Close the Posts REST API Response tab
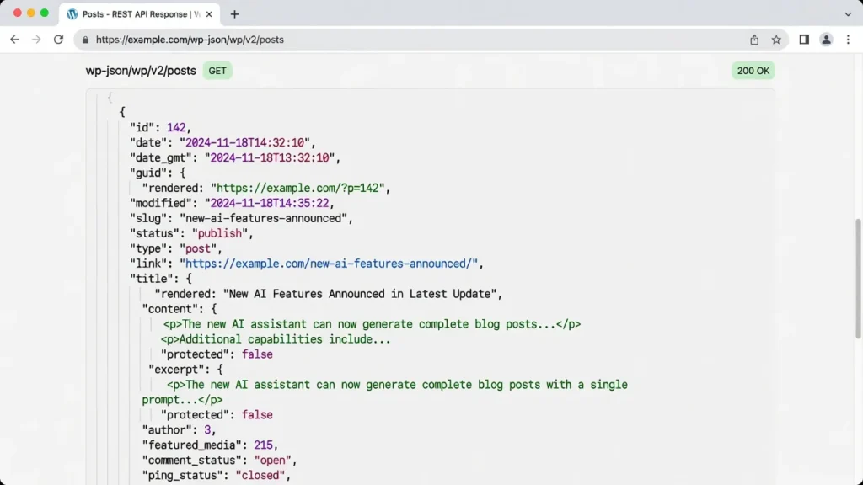This screenshot has width=863, height=485. pos(209,14)
